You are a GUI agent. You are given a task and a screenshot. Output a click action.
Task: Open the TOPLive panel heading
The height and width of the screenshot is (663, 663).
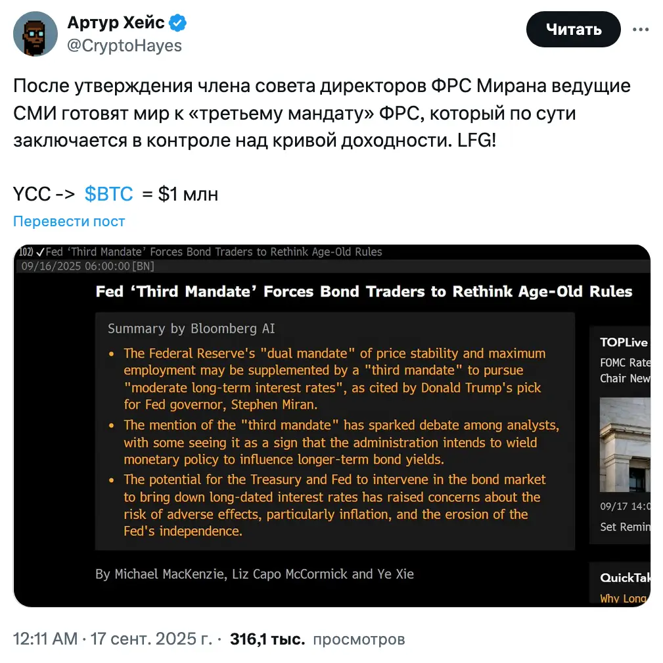[x=624, y=342]
